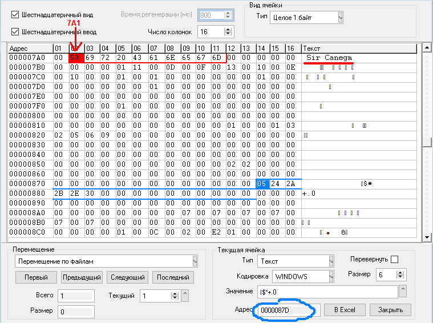Click the Значение input field
Image resolution: width=433 pixels, height=323 pixels.
(327, 292)
